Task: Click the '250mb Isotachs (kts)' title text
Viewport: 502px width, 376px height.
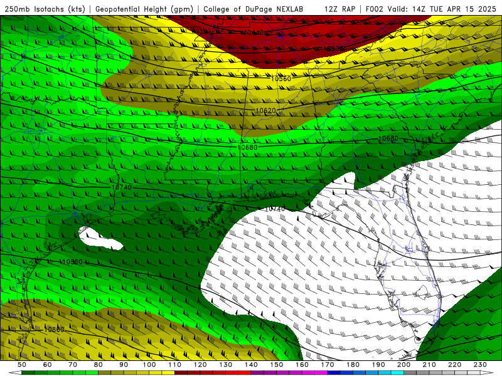Action: 45,9
